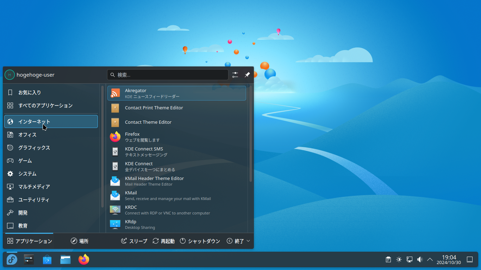The image size is (481, 270).
Task: Launch Akregator feed reader
Action: click(x=177, y=93)
